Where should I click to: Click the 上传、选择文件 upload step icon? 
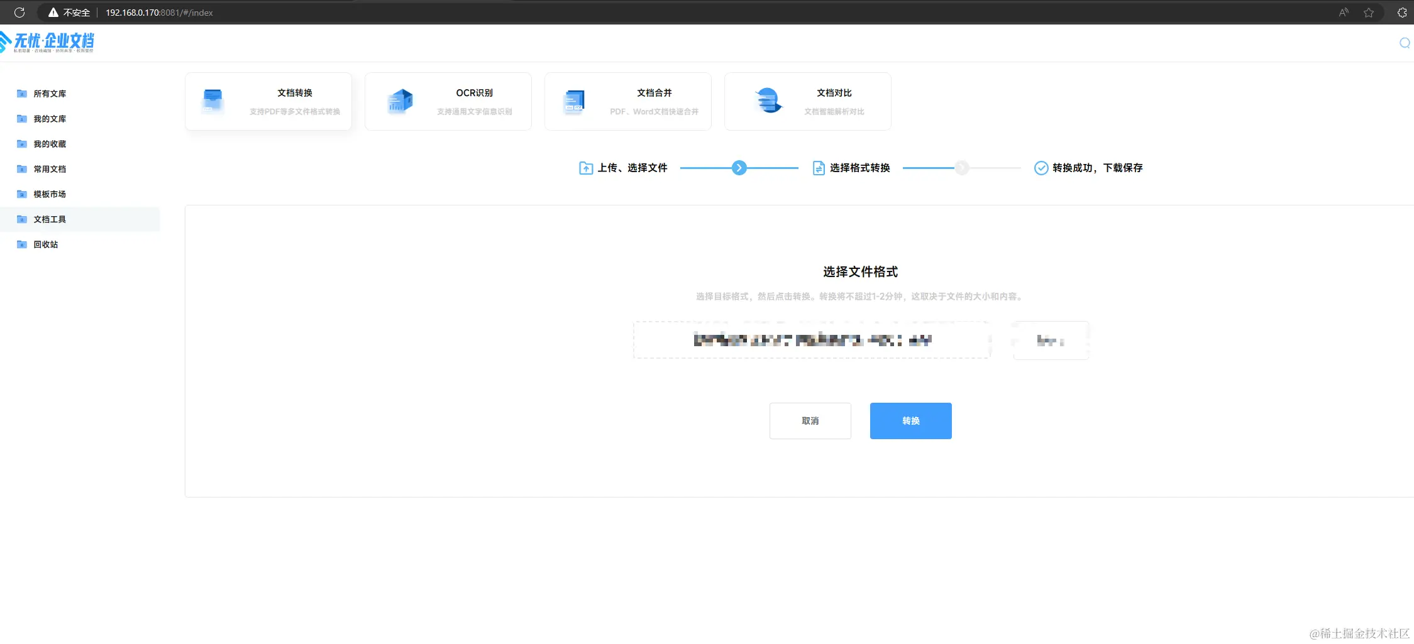585,168
